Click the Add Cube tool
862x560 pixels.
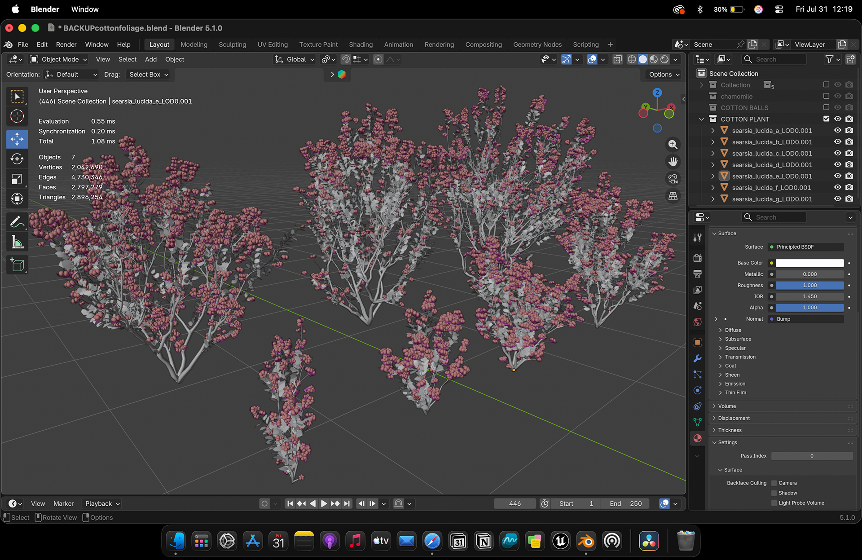(x=17, y=265)
